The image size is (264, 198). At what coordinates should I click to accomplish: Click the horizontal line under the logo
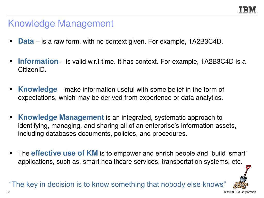(132, 16)
